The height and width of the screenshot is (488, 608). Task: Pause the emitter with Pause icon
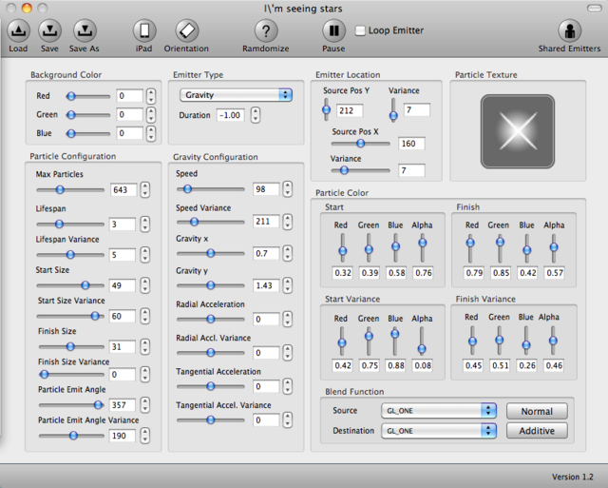(333, 30)
